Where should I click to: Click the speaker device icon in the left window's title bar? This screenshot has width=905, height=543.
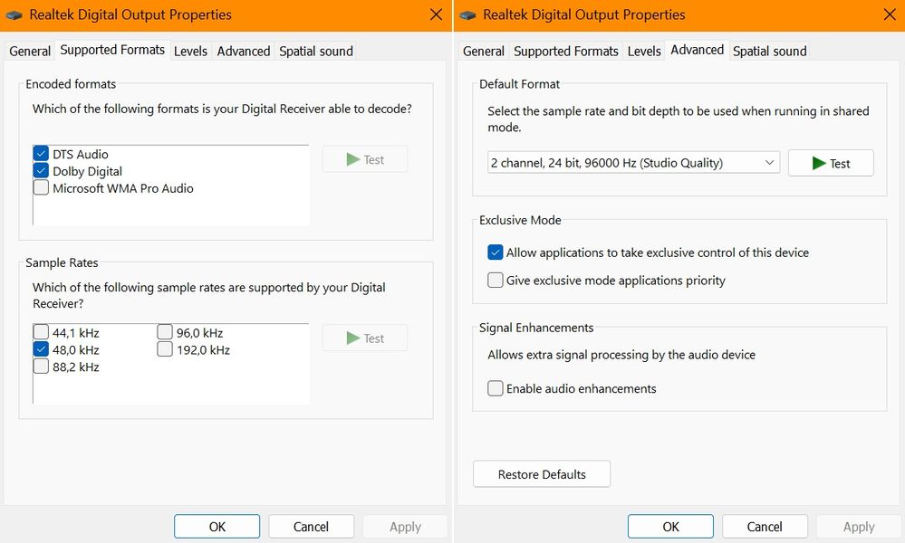coord(14,15)
